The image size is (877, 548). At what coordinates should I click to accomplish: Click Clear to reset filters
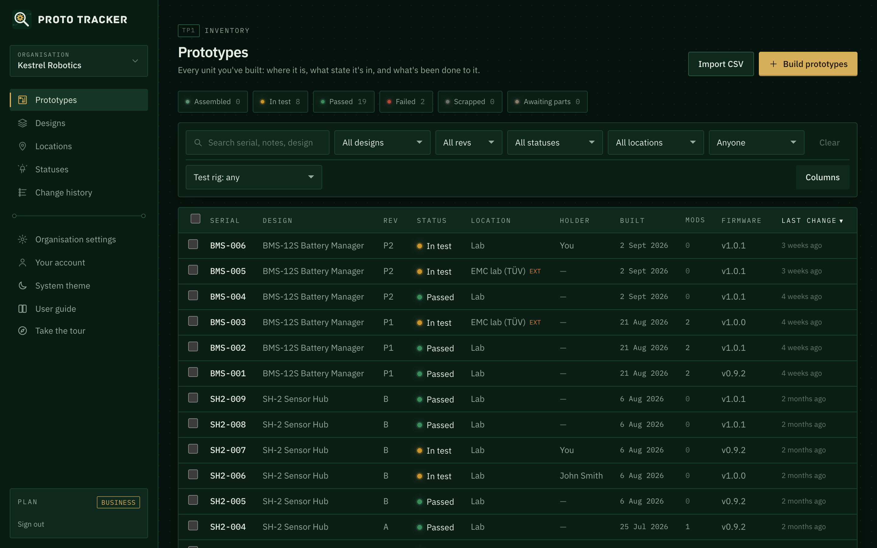tap(829, 143)
